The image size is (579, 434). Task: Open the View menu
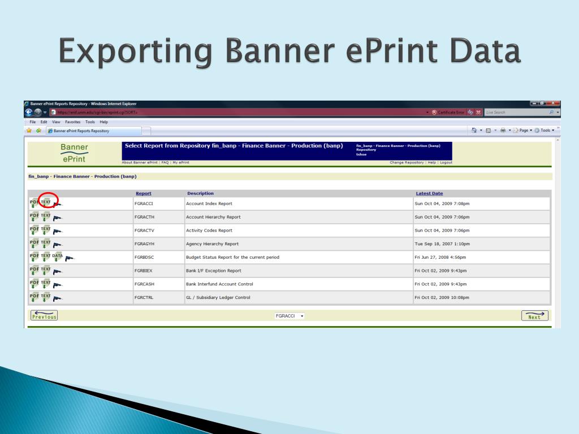tap(56, 122)
